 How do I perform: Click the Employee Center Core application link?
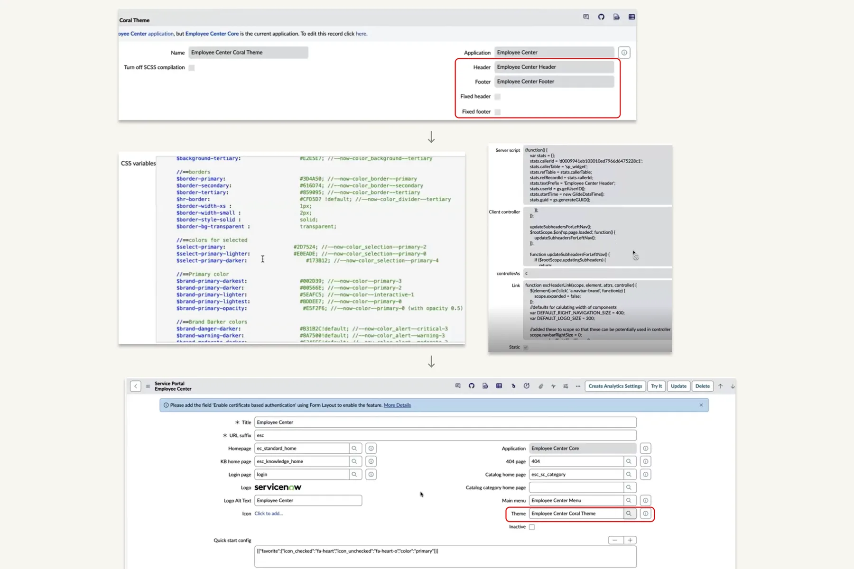pos(212,34)
